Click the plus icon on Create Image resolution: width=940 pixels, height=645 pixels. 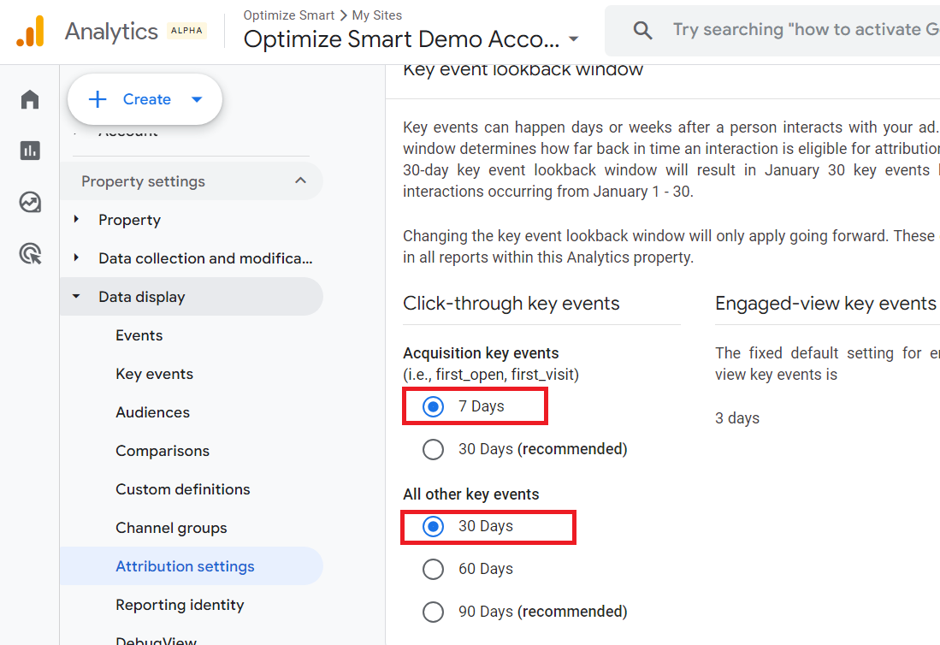98,99
